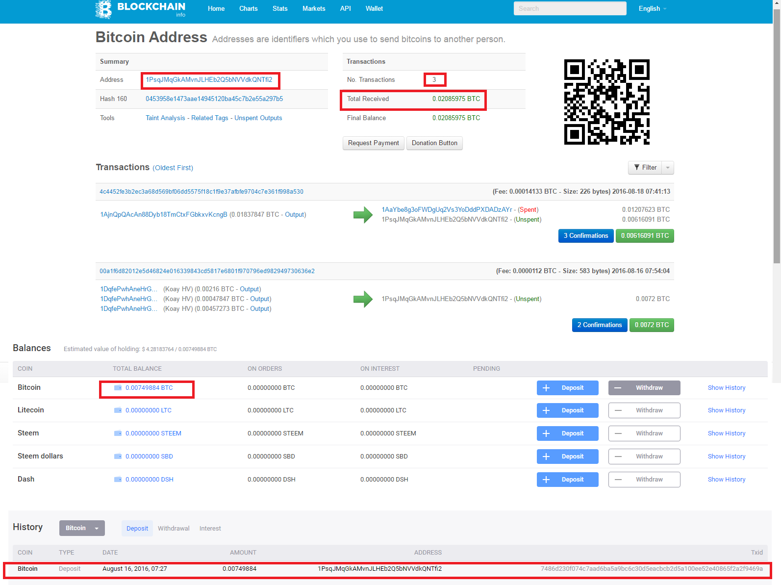
Task: Click the address QR code image
Action: click(x=607, y=102)
